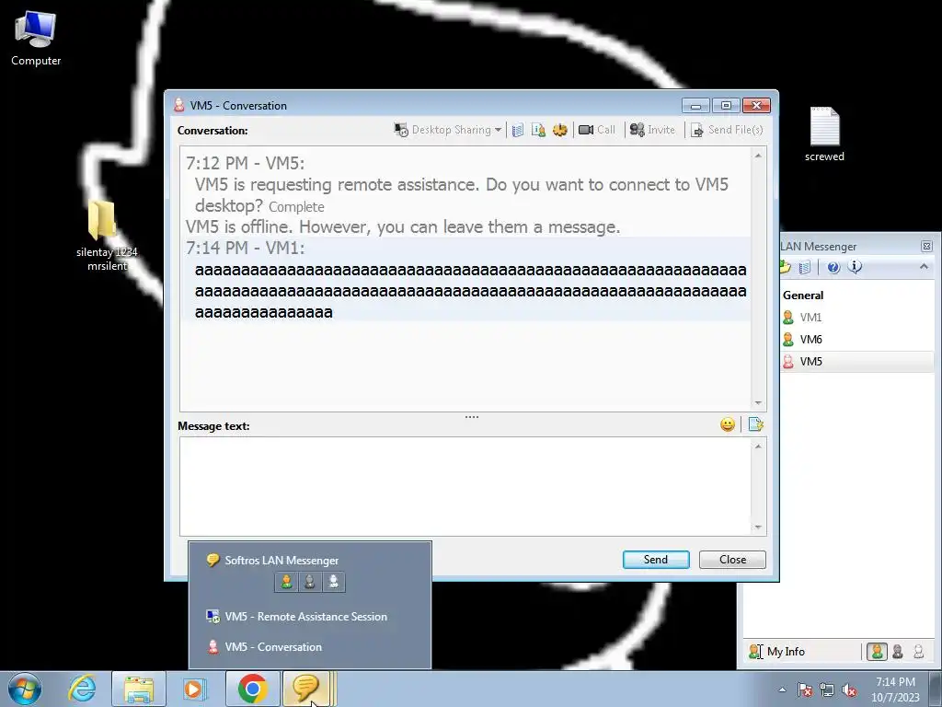Click the quick message template icon
Viewport: 942px width, 707px height.
tap(756, 425)
